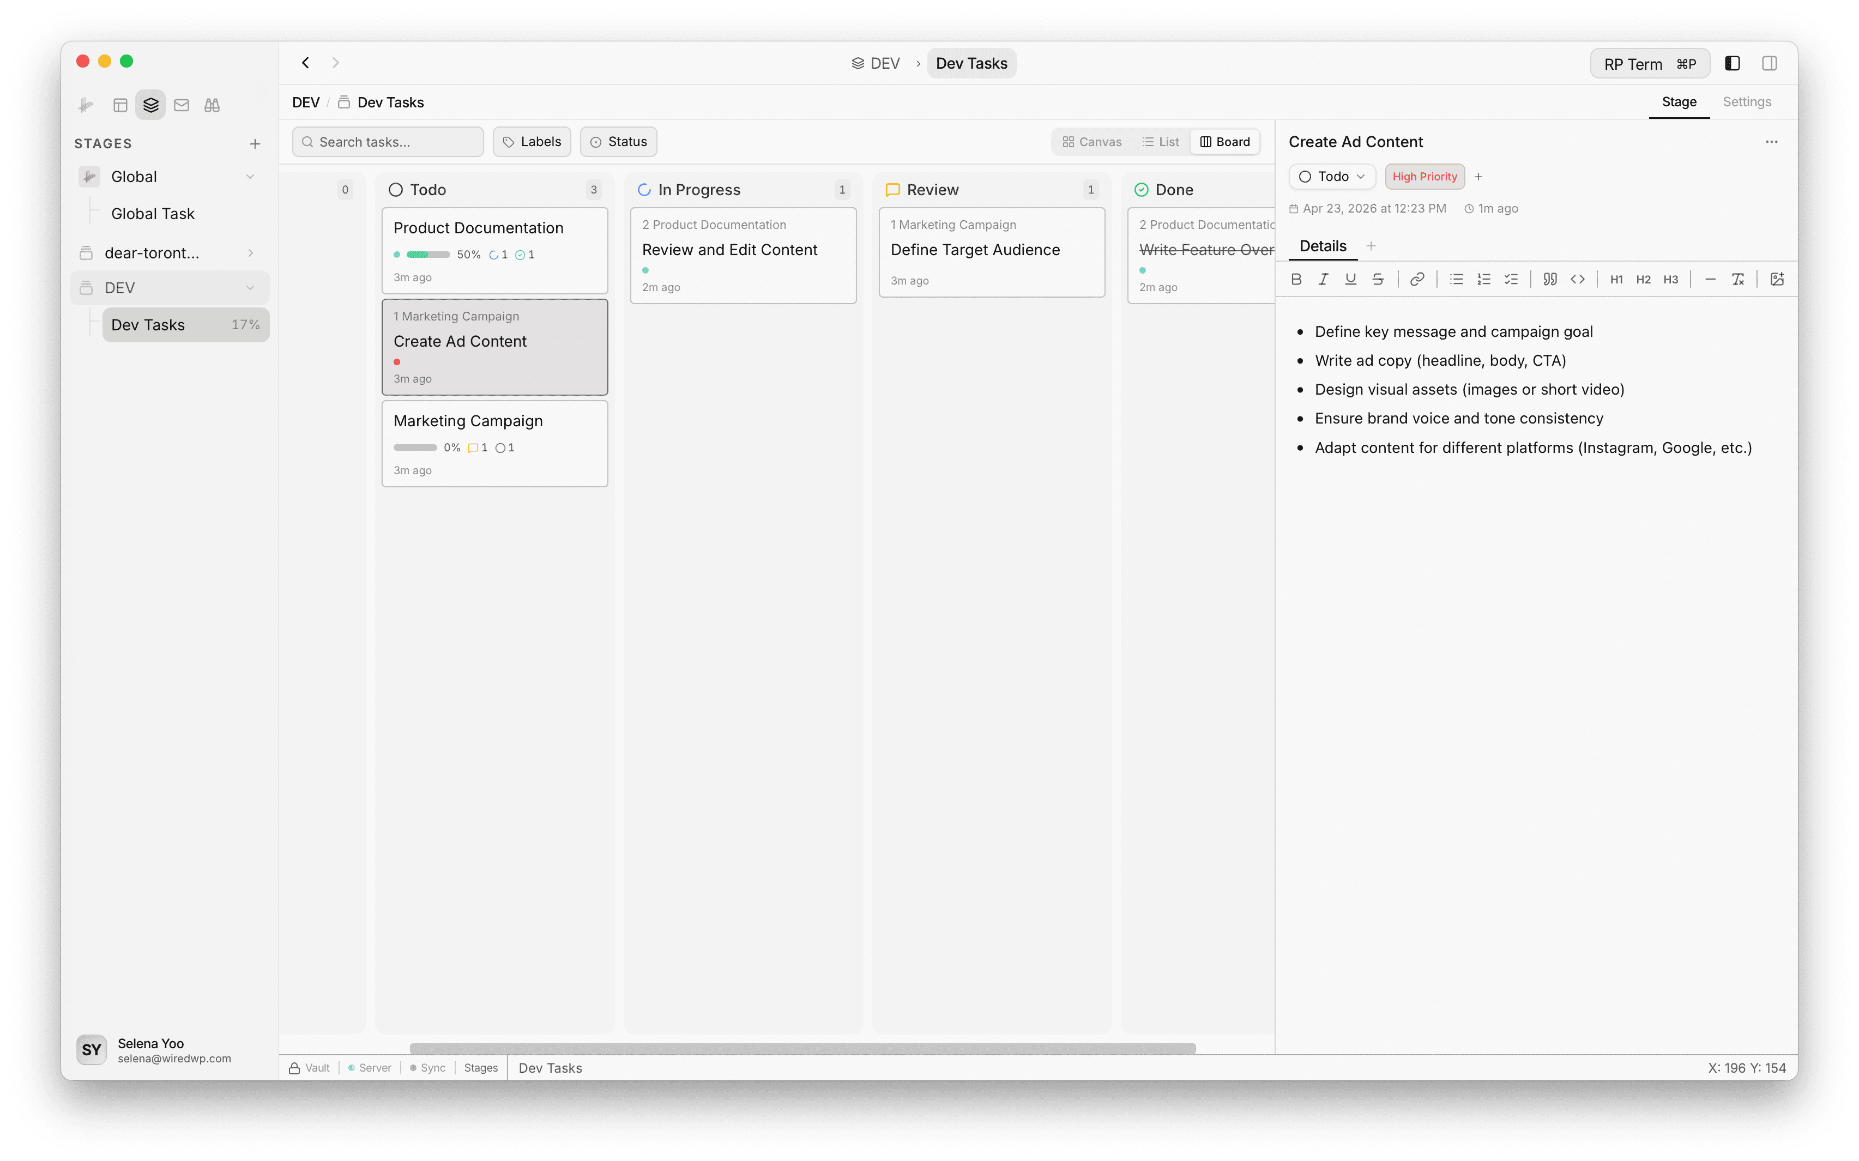
Task: Click the Dev Tasks breadcrumb in title bar
Action: [971, 64]
